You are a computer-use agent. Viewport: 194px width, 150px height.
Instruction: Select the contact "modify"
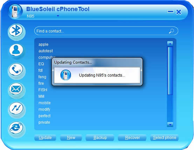44,109
